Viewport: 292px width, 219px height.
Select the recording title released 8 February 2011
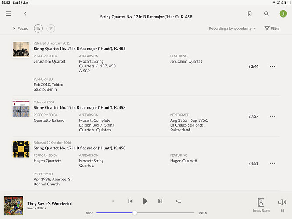click(x=79, y=49)
